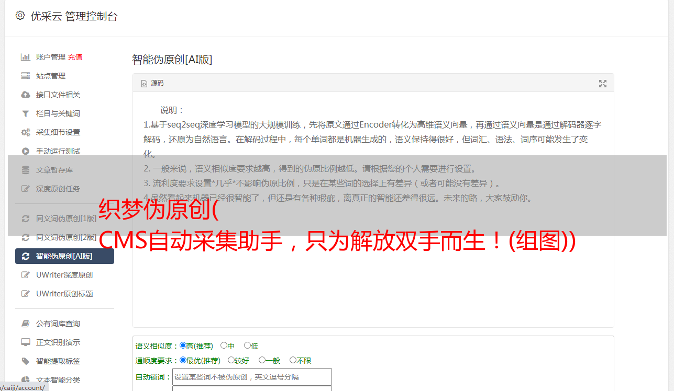The image size is (674, 391).
Task: Click the gear icon beside 优采云 管理控制台
Action: [20, 16]
